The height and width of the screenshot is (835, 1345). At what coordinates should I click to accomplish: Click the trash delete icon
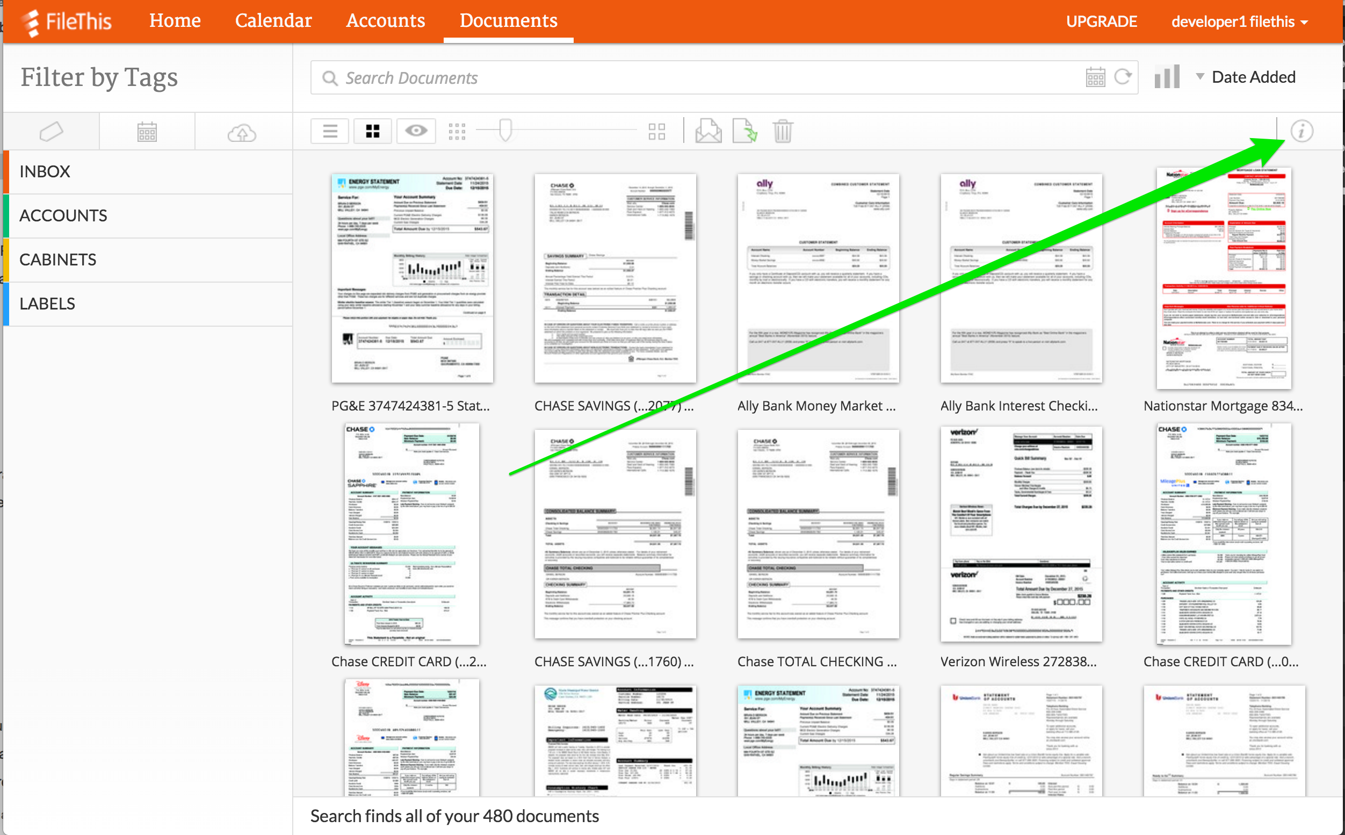[x=783, y=132]
